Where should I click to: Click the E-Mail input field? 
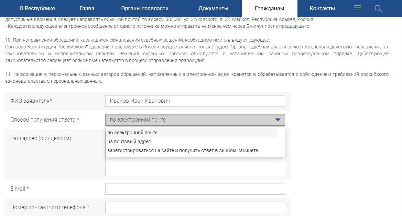point(195,189)
